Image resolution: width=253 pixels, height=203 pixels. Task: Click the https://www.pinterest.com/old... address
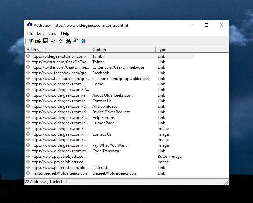pyautogui.click(x=60, y=168)
